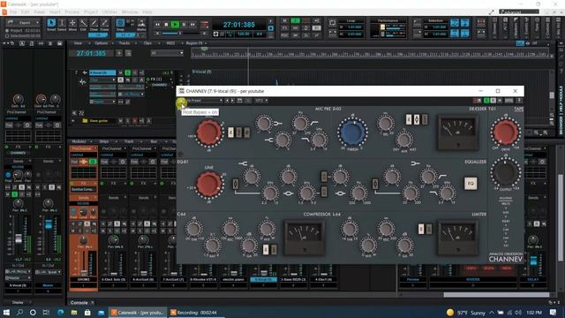This screenshot has width=565, height=318.
Task: Click the red TAPE drive knob
Action: pos(505,132)
